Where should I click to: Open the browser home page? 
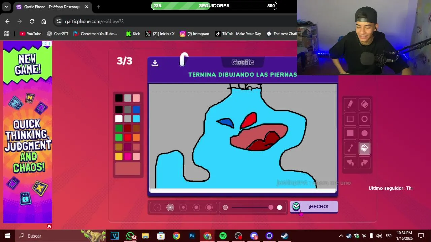pyautogui.click(x=44, y=21)
